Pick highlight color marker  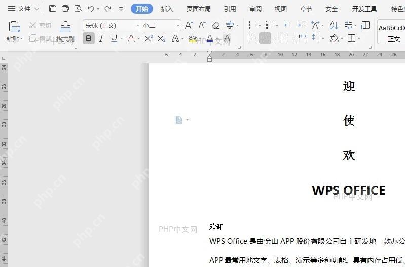[x=193, y=38]
